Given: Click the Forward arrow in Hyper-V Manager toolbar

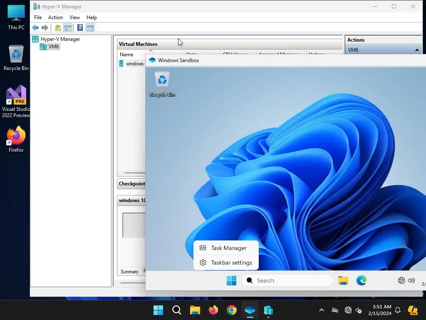Looking at the screenshot, I should [x=45, y=28].
